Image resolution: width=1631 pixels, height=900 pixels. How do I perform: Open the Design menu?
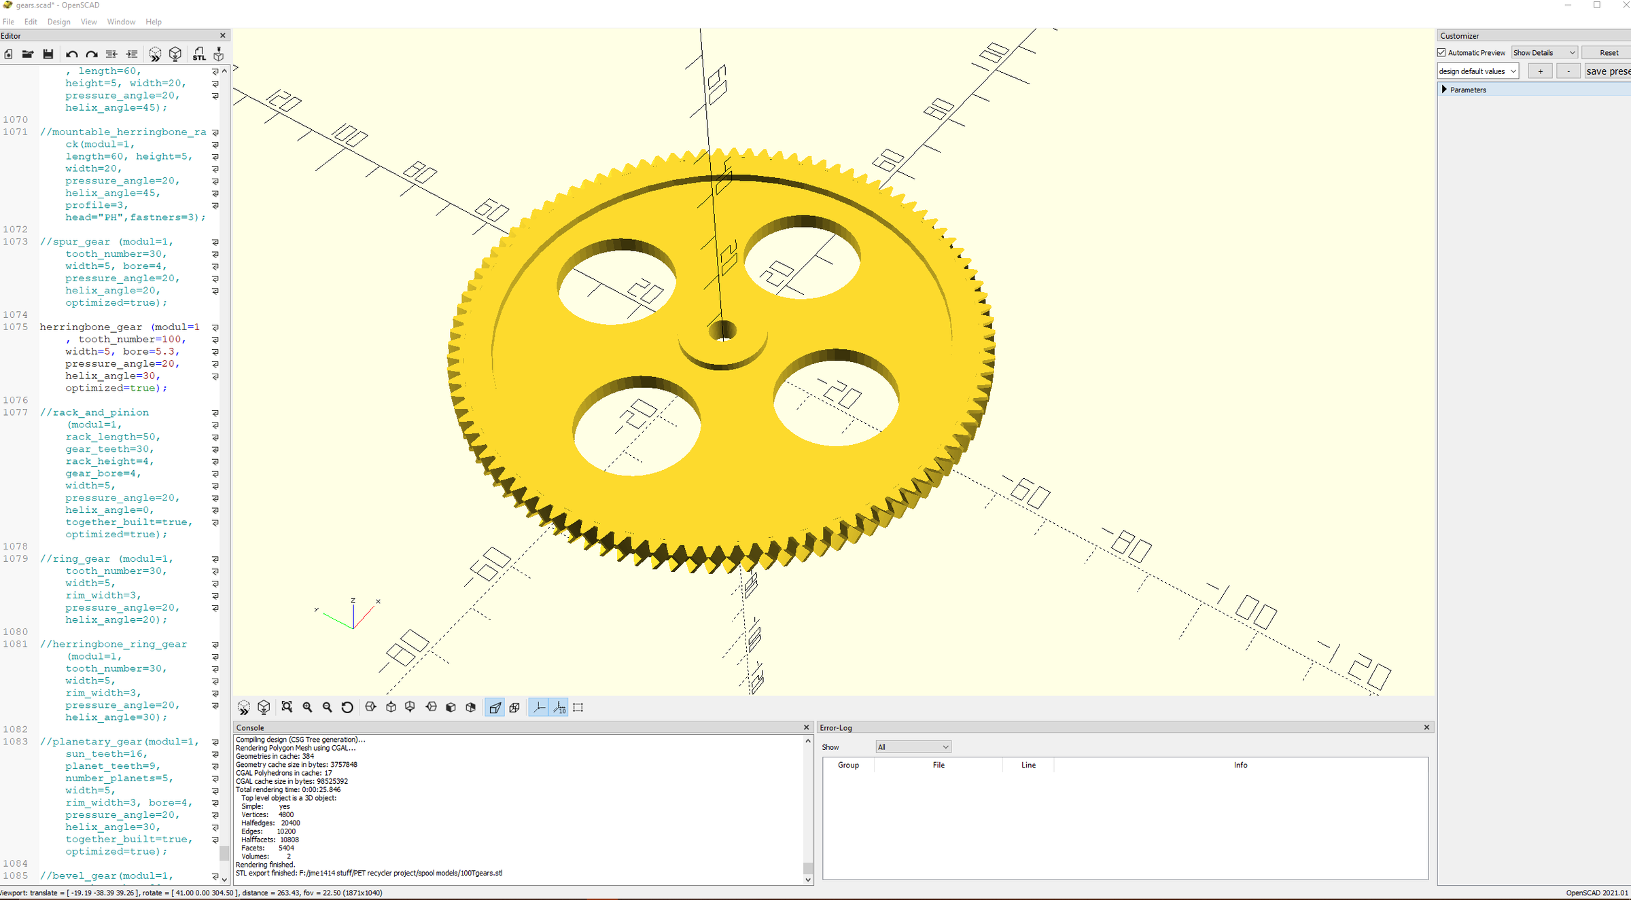click(58, 22)
